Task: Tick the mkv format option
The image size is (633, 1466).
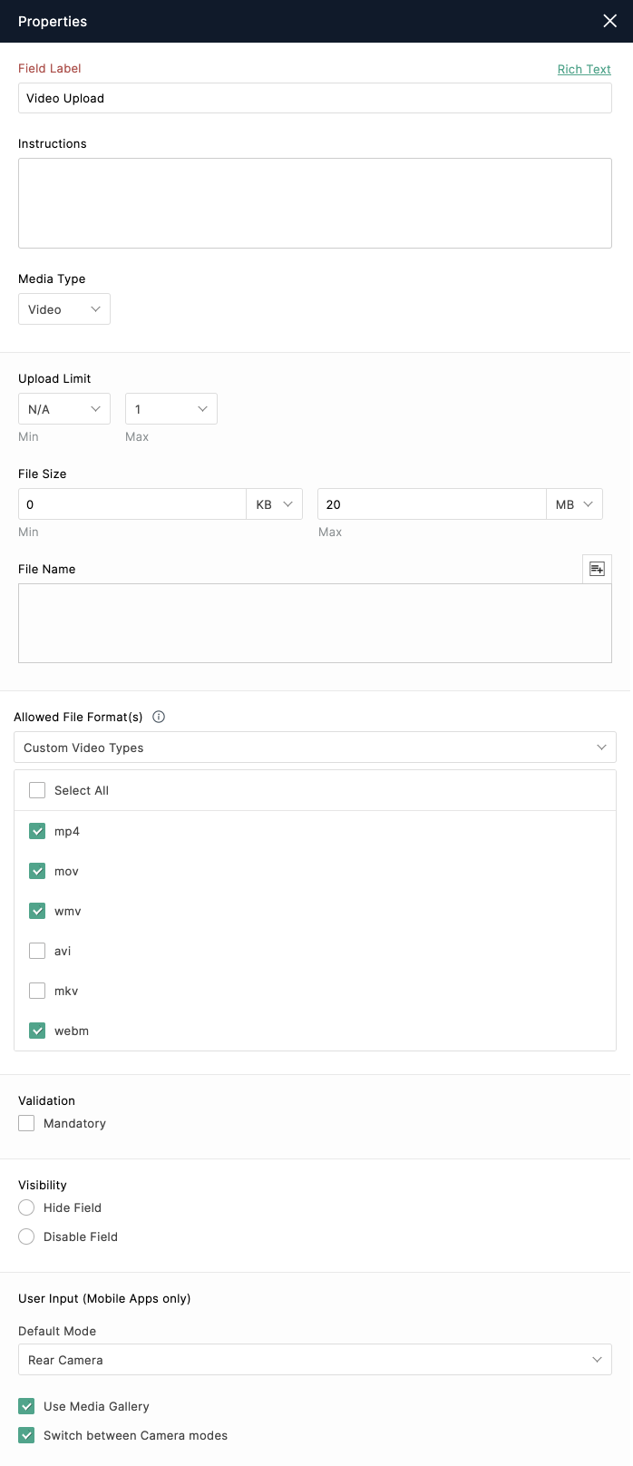Action: point(37,991)
